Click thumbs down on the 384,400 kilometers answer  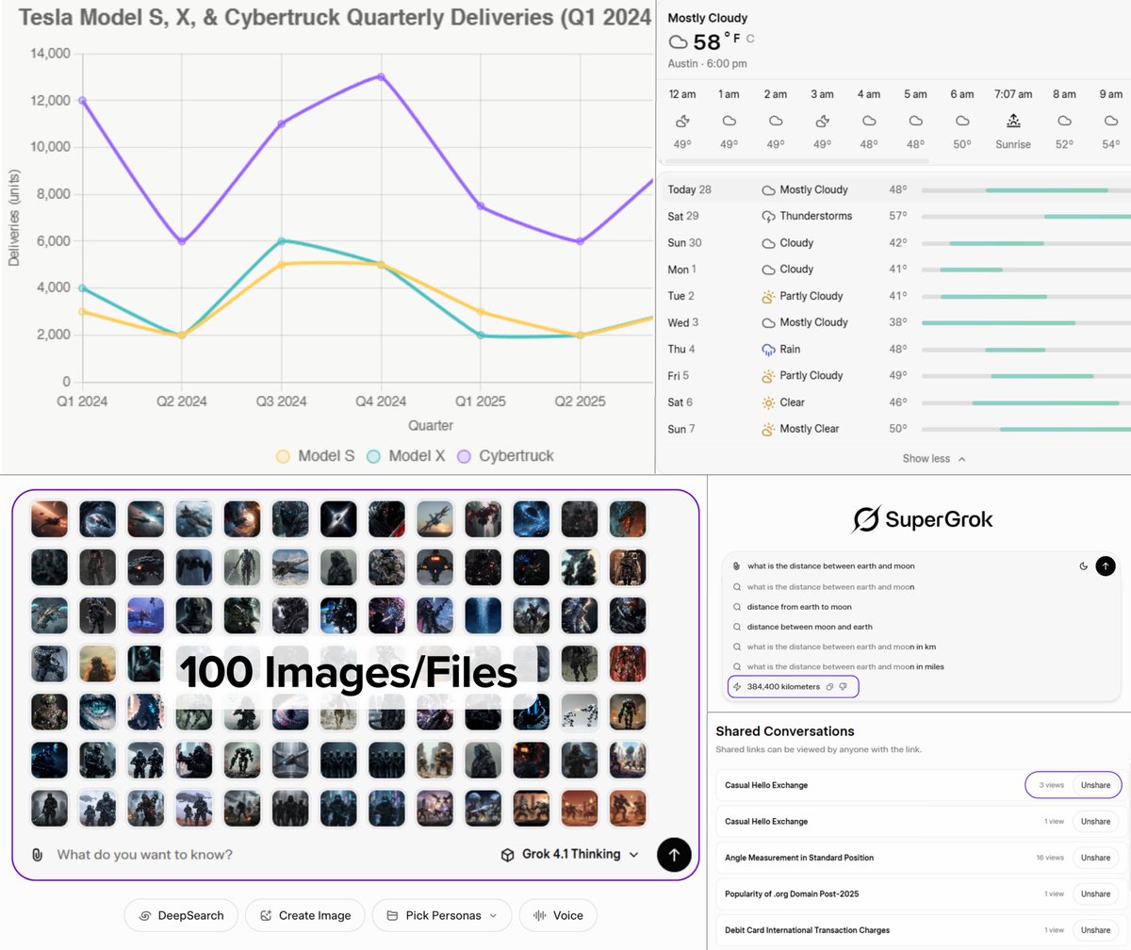click(844, 687)
